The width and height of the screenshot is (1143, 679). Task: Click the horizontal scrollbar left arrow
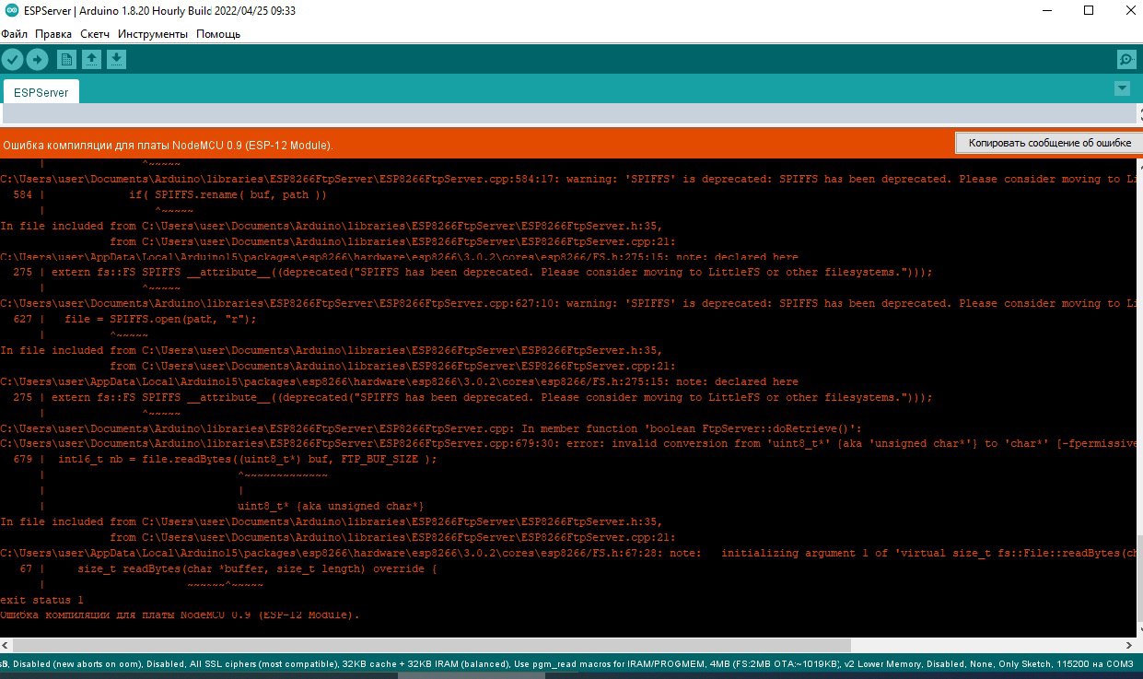coord(7,644)
